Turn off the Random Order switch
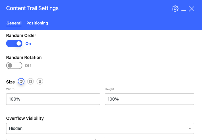202x140 pixels. 14,43
